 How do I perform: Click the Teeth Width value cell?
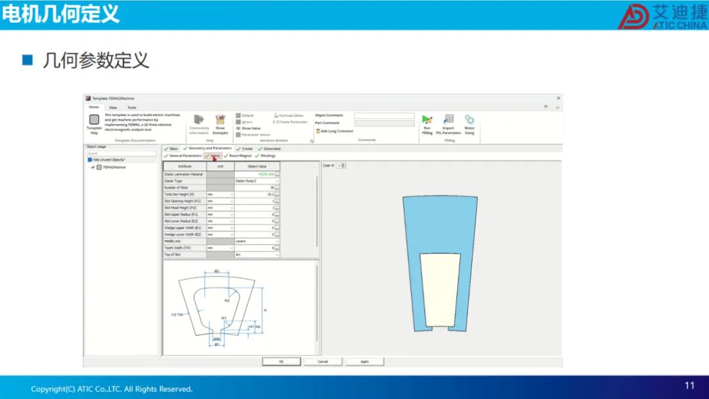(255, 248)
